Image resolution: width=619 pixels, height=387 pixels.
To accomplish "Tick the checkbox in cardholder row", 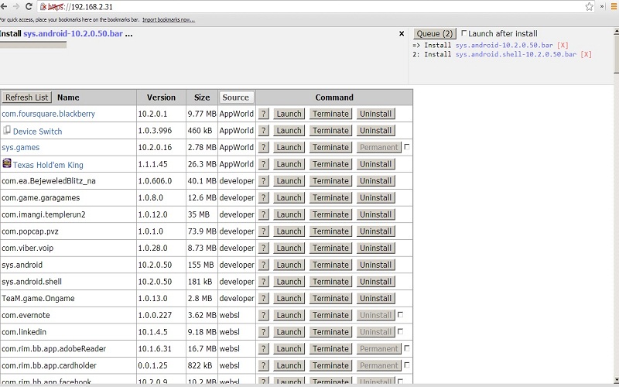I will (407, 365).
